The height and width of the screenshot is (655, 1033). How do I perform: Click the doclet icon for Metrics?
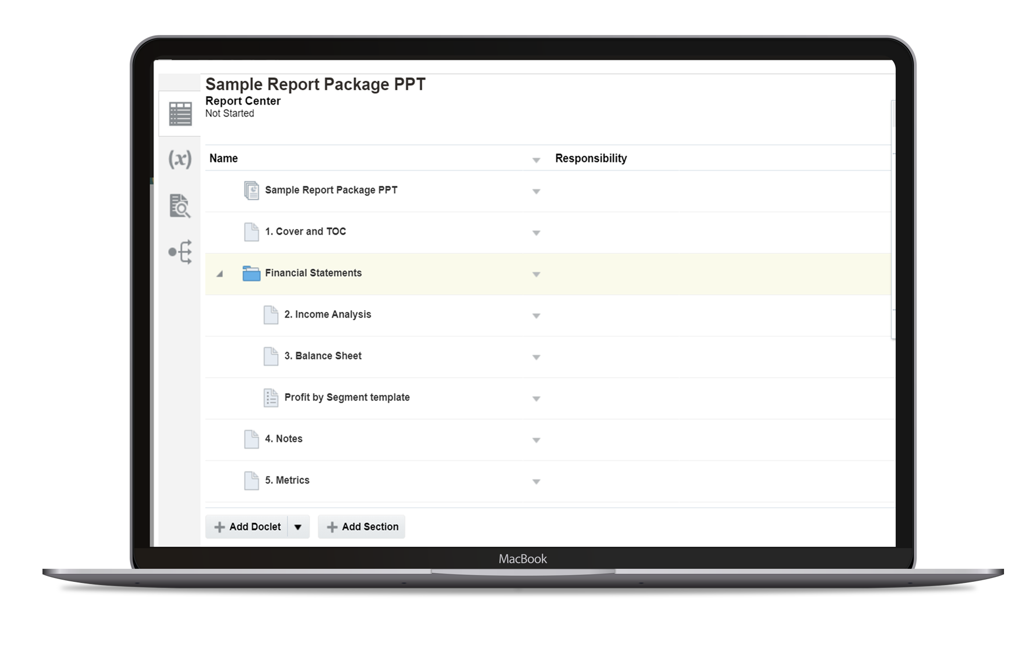tap(251, 481)
